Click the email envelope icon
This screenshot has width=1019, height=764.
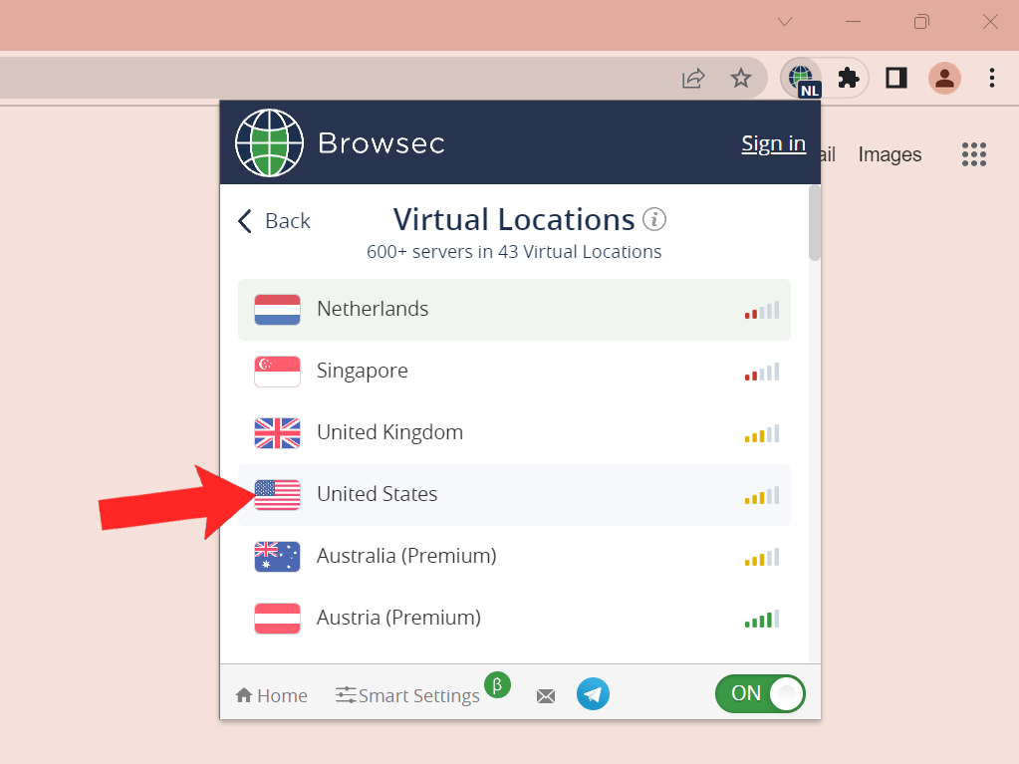[x=546, y=695]
